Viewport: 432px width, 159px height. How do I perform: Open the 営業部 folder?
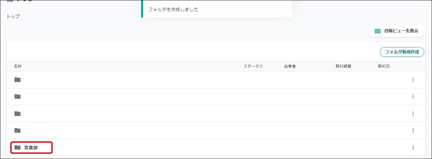31,148
